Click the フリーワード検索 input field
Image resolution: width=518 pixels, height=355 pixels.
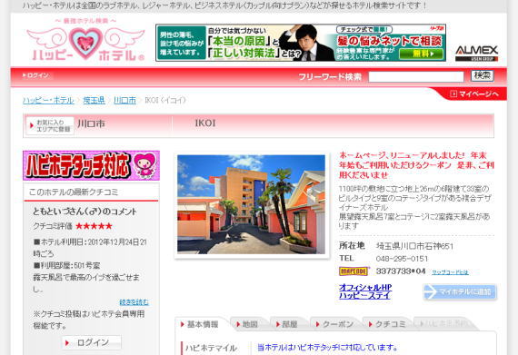click(416, 76)
